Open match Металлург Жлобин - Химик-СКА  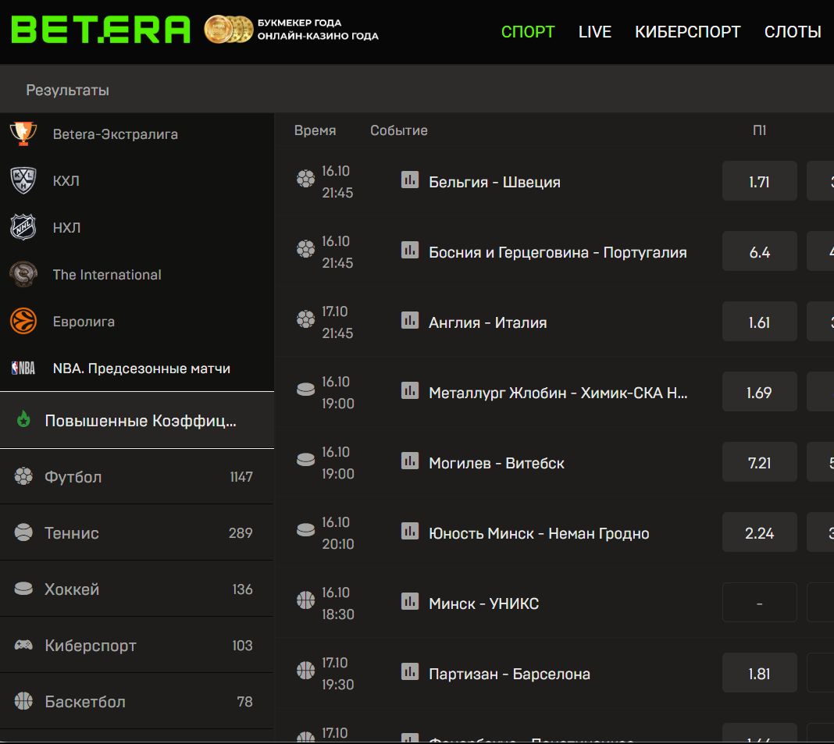[x=558, y=393]
